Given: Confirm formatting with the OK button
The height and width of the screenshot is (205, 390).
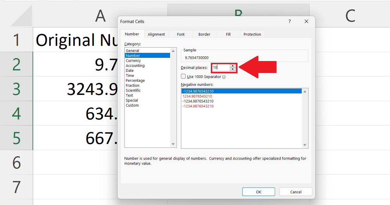Looking at the screenshot, I should coord(258,192).
